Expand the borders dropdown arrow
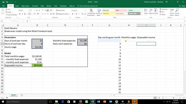This screenshot has width=186, height=104. click(x=31, y=14)
